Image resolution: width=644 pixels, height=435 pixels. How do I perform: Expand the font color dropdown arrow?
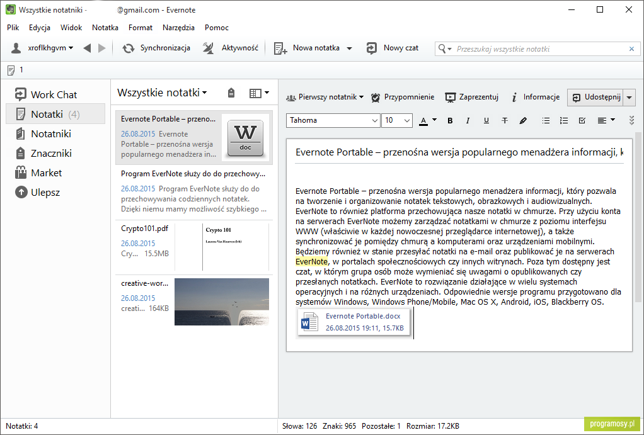[x=435, y=120]
